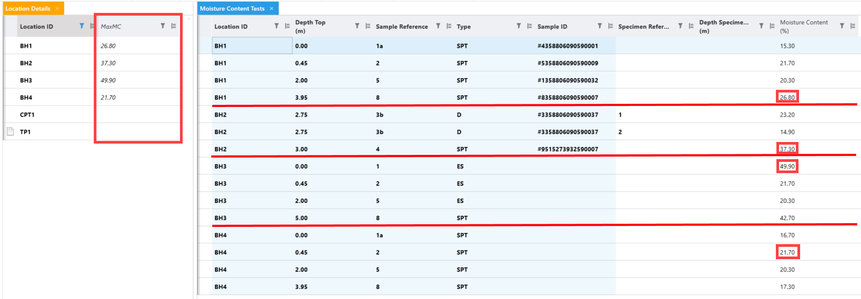
Task: Click the blue filter icon on Location Details' Location ID column
Action: tap(82, 26)
